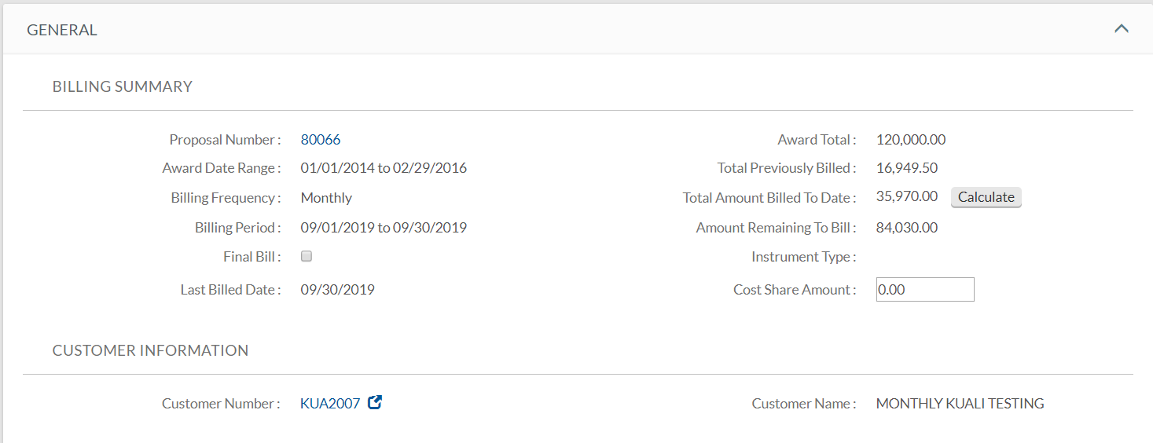Click Total Previously Billed amount 16,949.50
This screenshot has height=443, width=1153.
point(907,168)
